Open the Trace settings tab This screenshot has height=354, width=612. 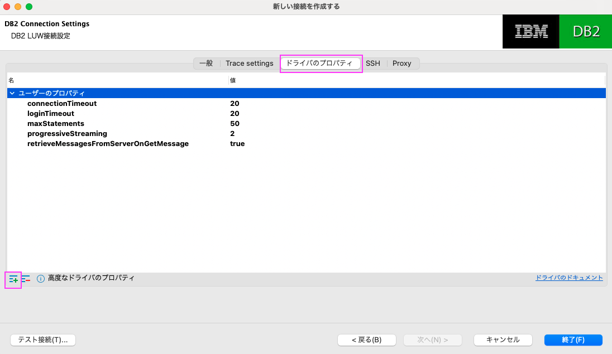[250, 63]
